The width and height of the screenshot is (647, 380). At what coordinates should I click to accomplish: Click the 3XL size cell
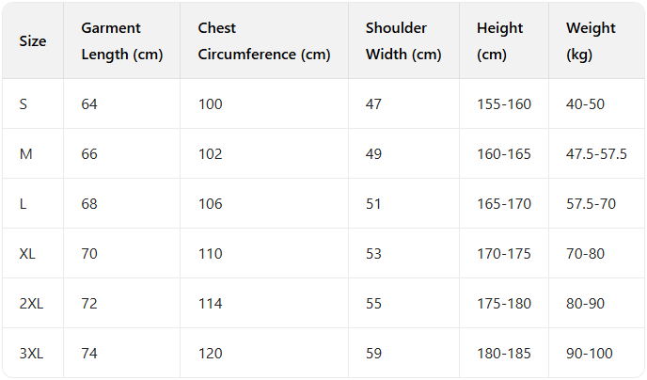click(32, 354)
